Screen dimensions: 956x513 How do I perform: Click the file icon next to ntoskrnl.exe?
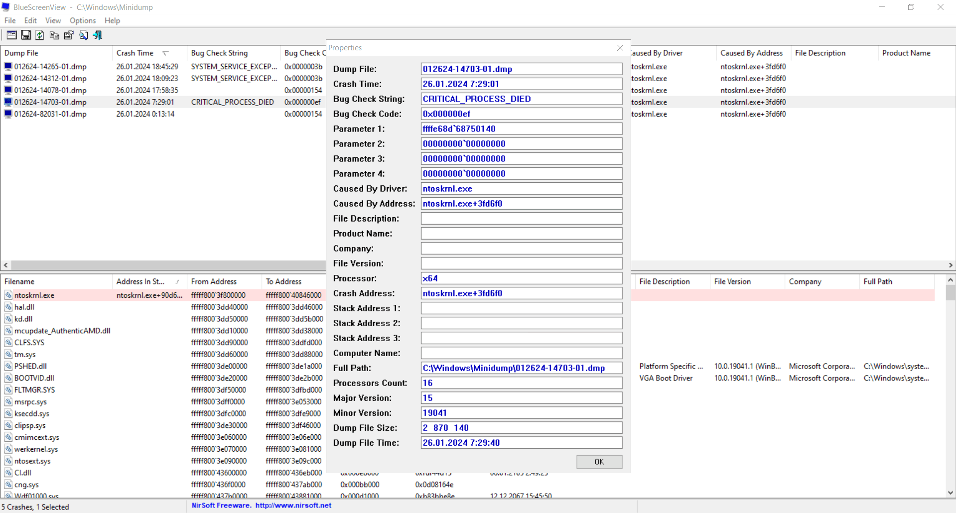[x=8, y=295]
